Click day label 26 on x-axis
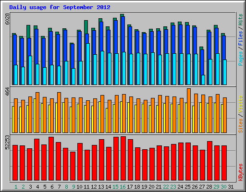 pos(195,187)
